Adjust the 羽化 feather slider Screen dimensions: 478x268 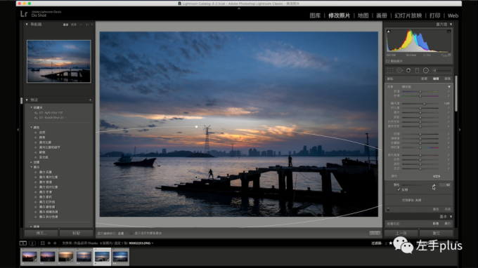434,185
